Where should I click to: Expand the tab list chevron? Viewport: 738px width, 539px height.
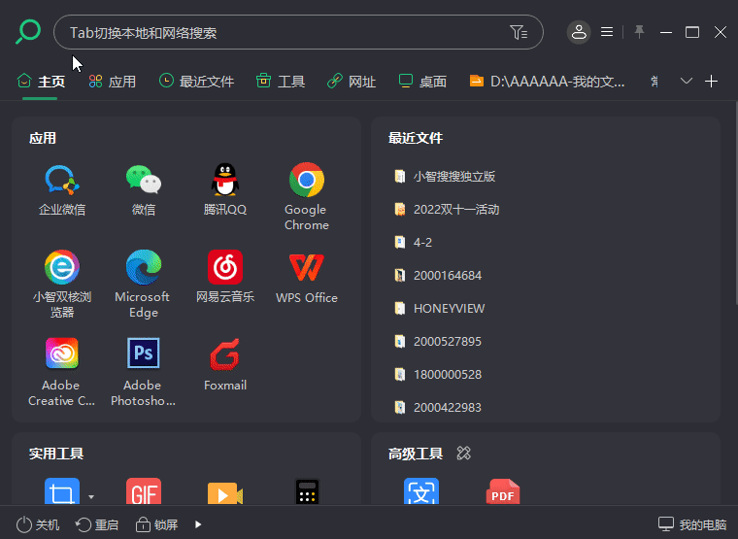(687, 81)
